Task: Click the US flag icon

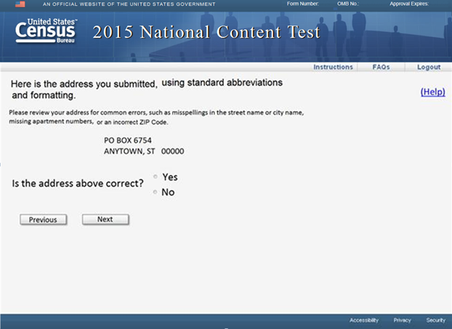Action: [20, 4]
